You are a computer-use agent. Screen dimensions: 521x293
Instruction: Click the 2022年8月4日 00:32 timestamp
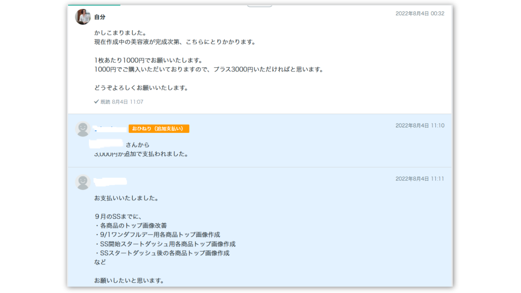click(x=419, y=13)
